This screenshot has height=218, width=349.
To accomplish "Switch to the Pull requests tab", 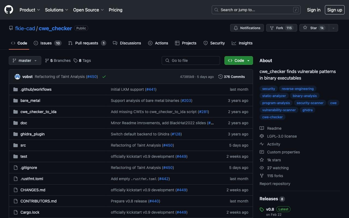I will point(87,43).
